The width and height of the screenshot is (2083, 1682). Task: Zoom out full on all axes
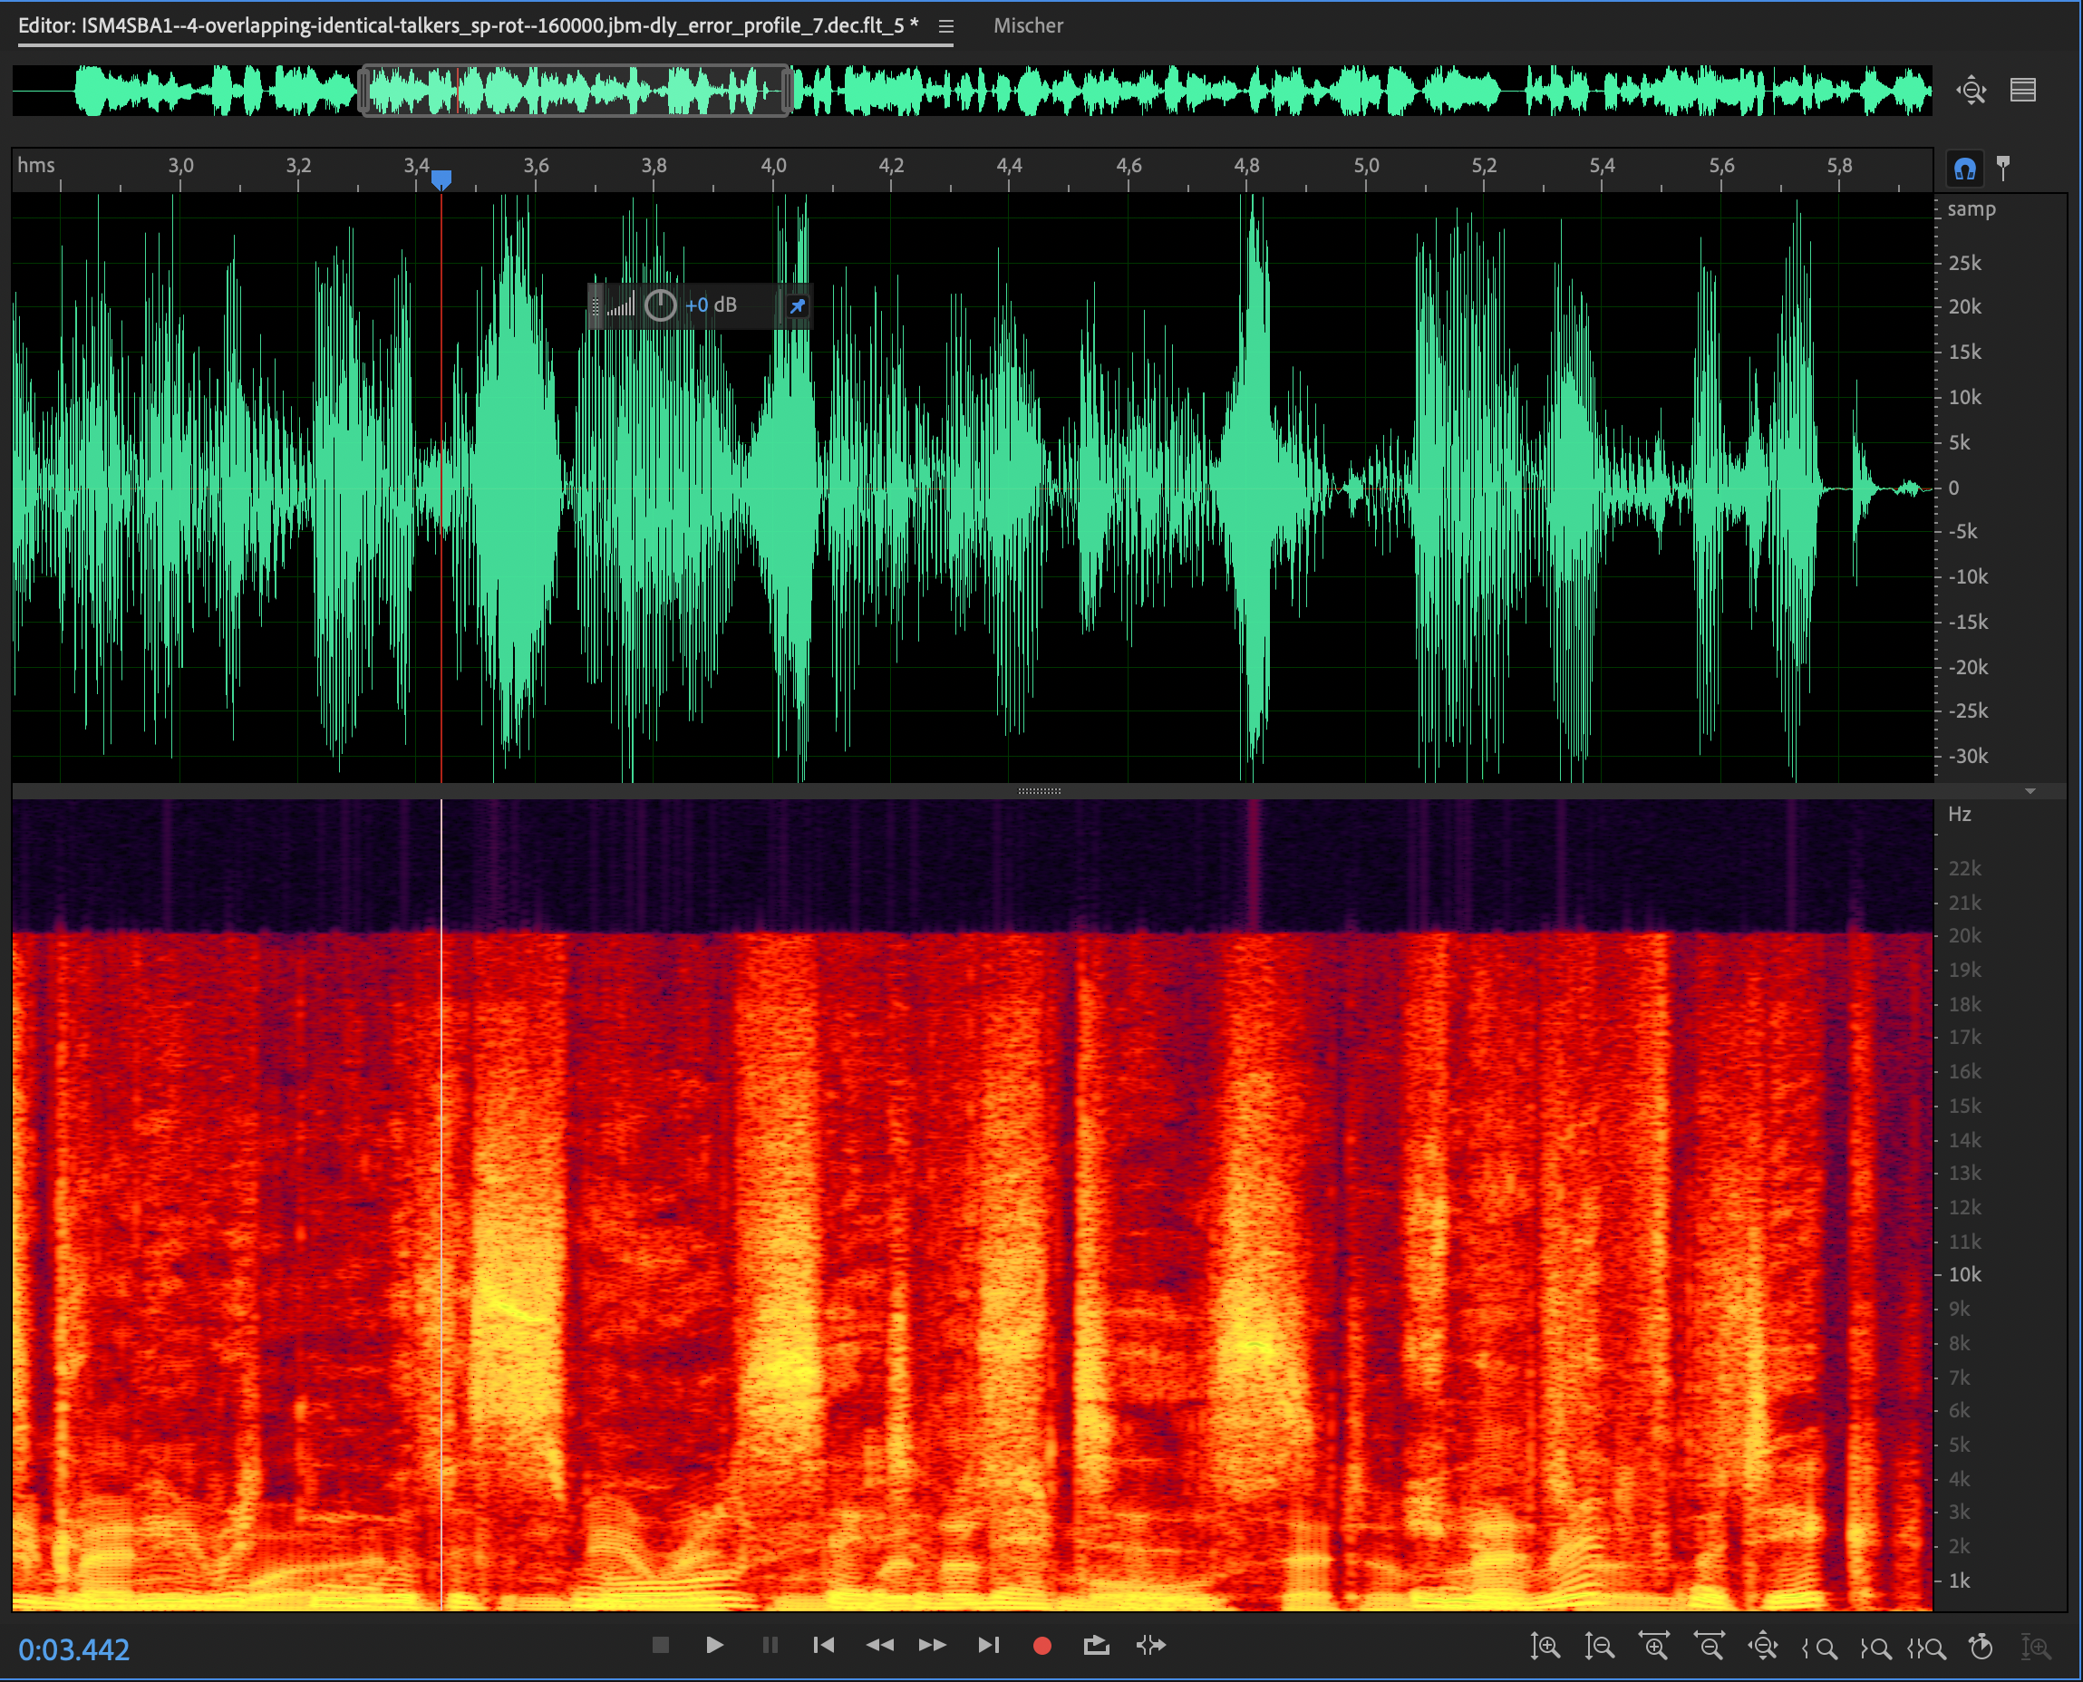[1763, 1646]
